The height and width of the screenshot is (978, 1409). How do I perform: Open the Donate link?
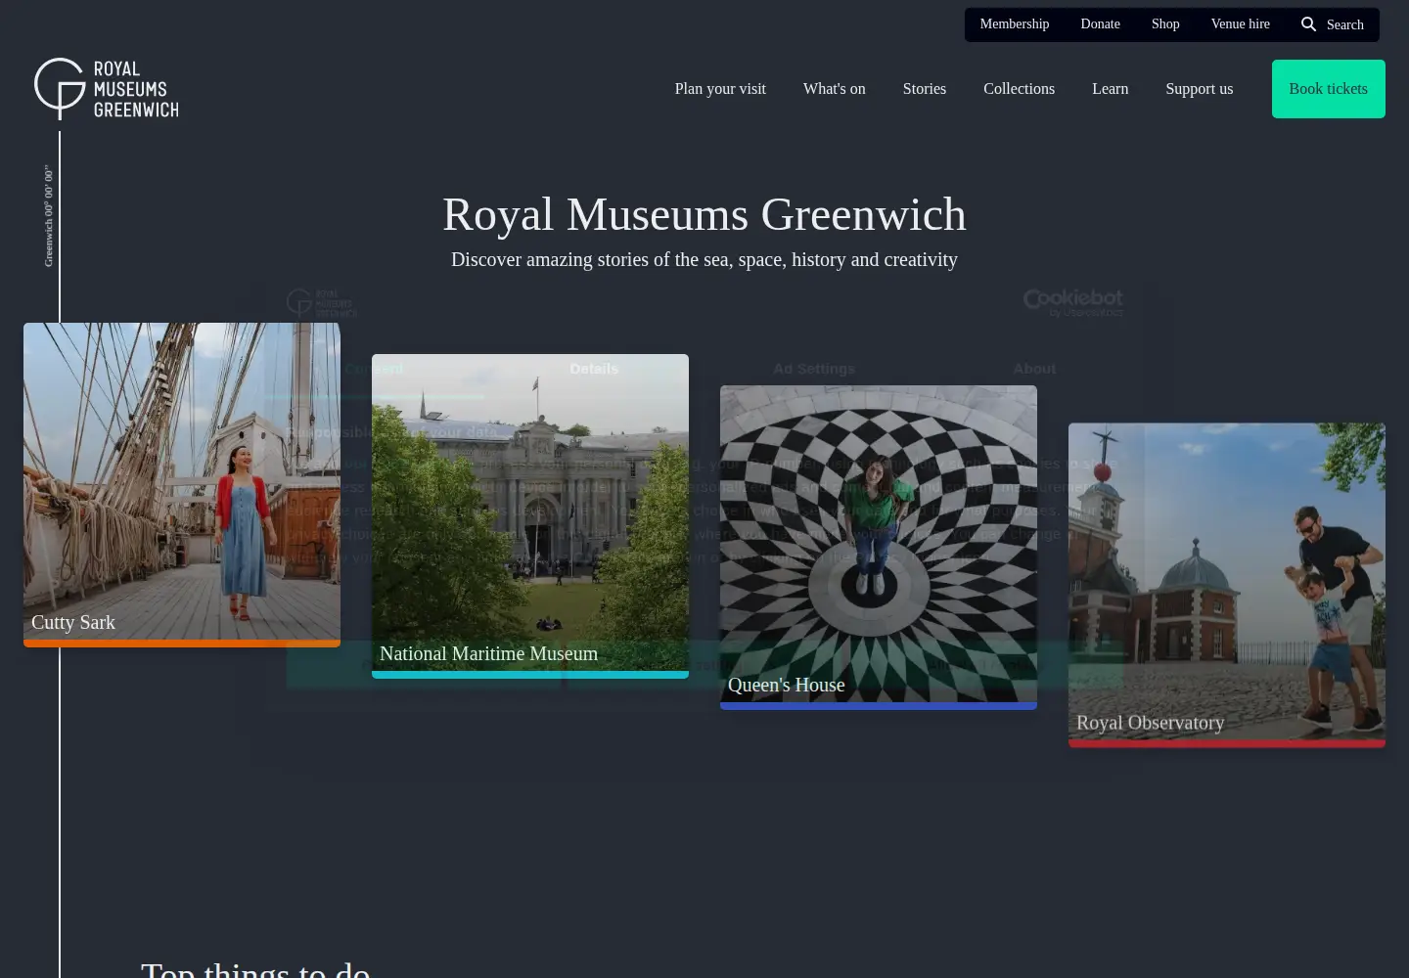1100,24
